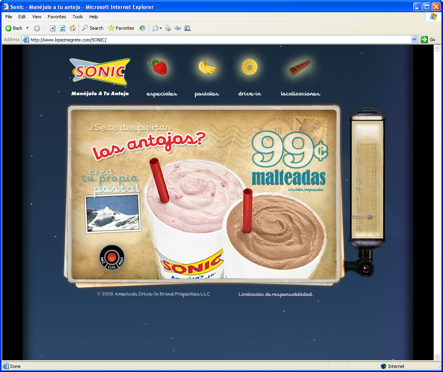Click the strawberry especiales icon
The height and width of the screenshot is (372, 443).
click(x=160, y=67)
